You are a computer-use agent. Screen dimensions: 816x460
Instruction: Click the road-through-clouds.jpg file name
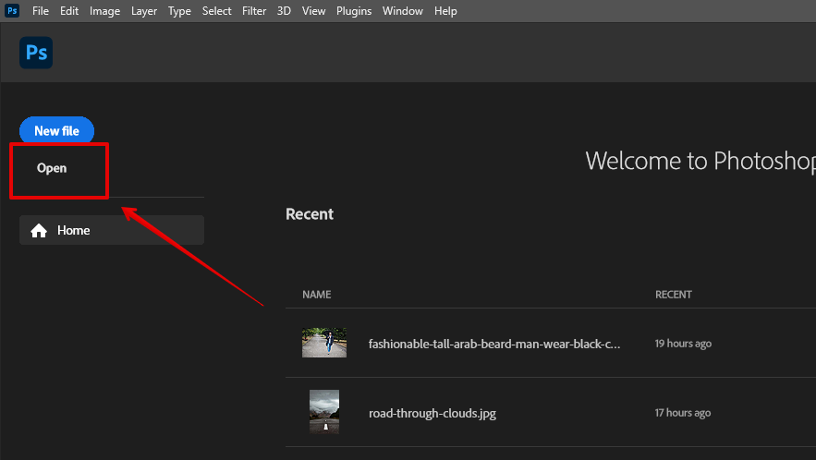pyautogui.click(x=432, y=413)
